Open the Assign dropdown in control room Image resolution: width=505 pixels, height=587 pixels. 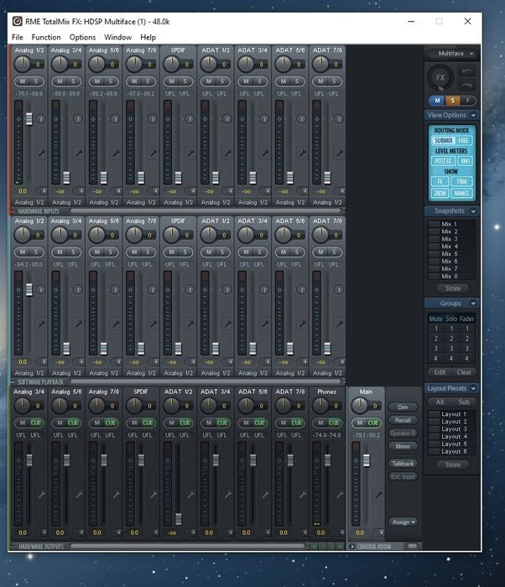(403, 522)
